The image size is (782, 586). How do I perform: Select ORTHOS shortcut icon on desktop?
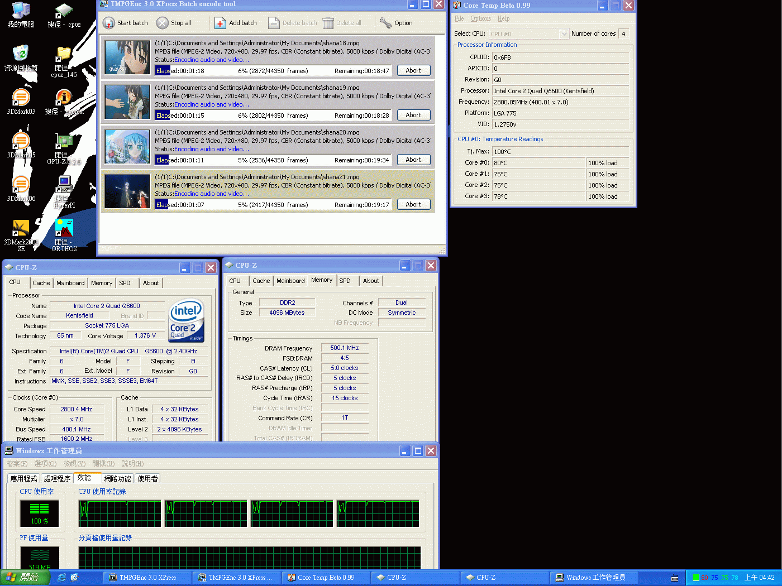(x=64, y=228)
